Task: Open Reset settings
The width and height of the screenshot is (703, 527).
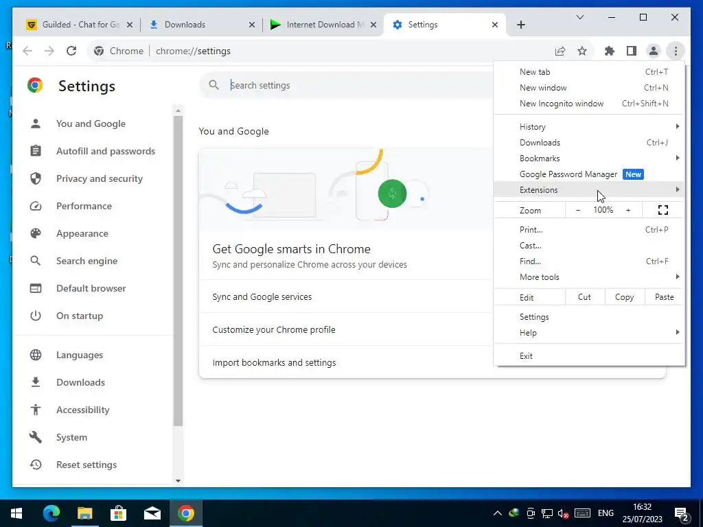Action: [93, 465]
